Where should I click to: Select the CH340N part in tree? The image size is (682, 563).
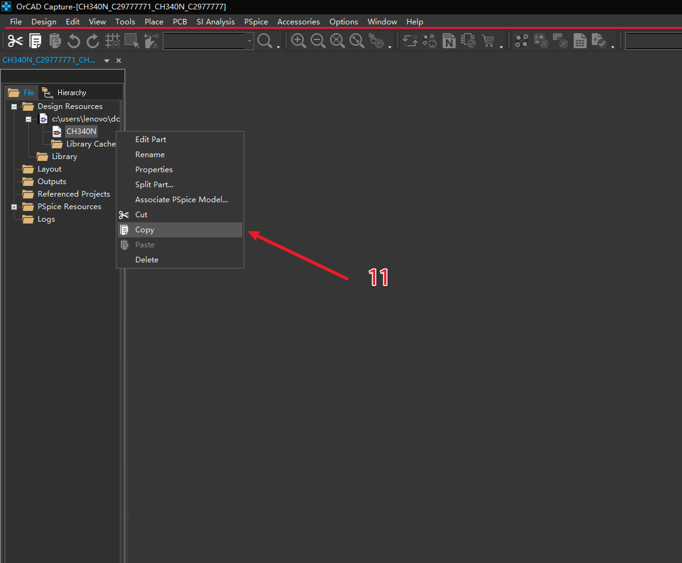tap(81, 132)
